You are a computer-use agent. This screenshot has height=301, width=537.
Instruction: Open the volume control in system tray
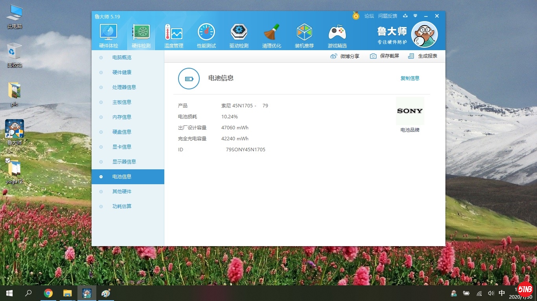[x=491, y=293]
